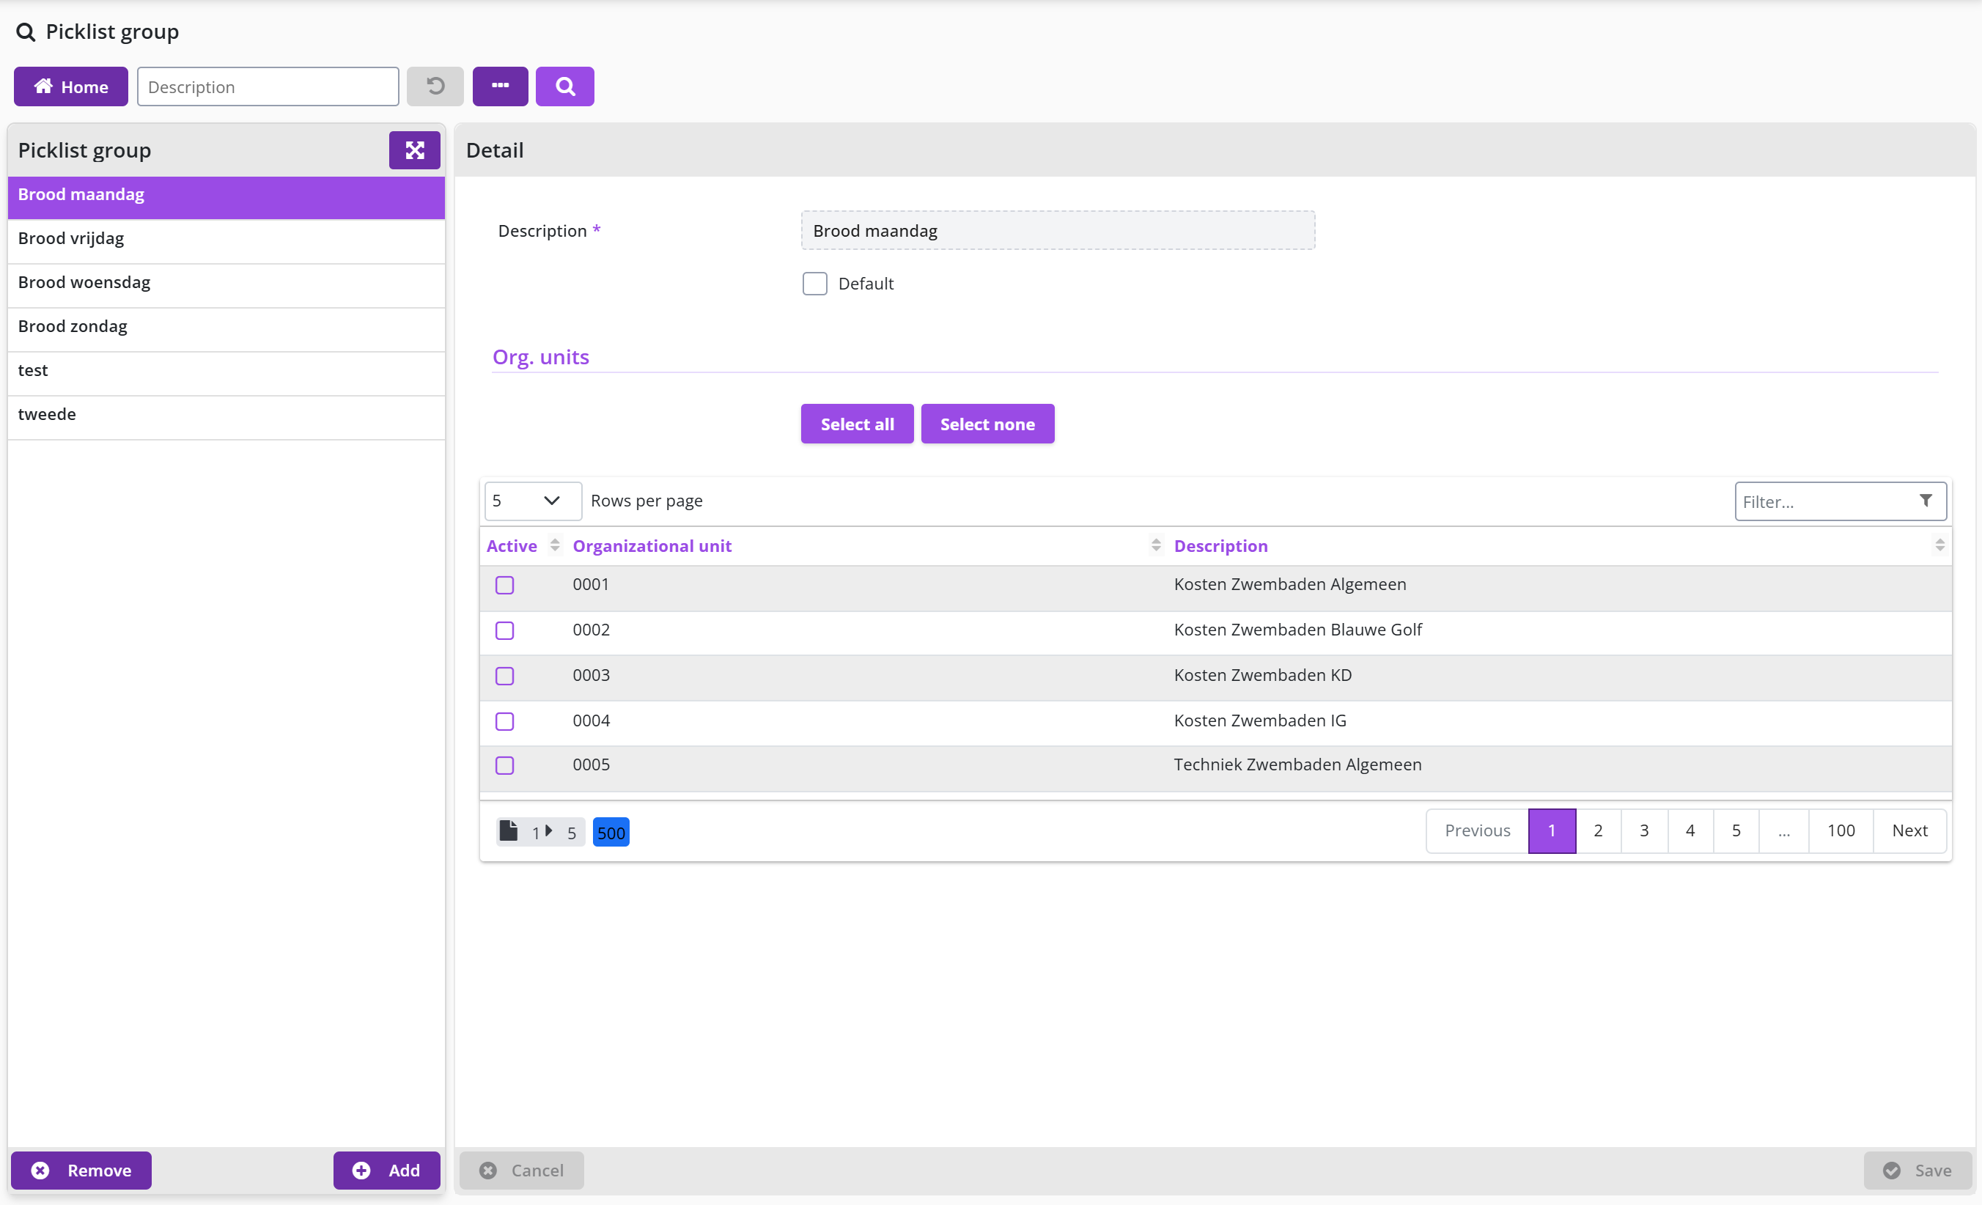
Task: Click the filter funnel icon
Action: (x=1926, y=501)
